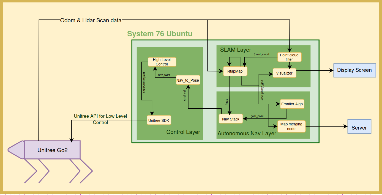Select the Display Screen box
Image resolution: width=382 pixels, height=195 pixels.
click(x=354, y=70)
